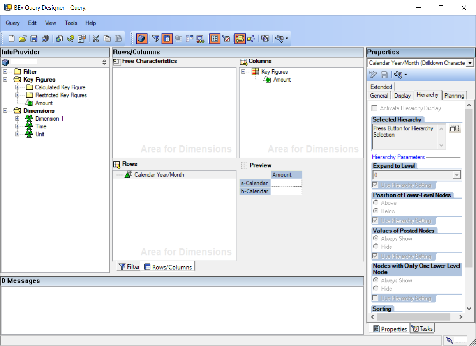Click the hierarchy selection button icon
Screen dimensions: 476x346
point(455,129)
